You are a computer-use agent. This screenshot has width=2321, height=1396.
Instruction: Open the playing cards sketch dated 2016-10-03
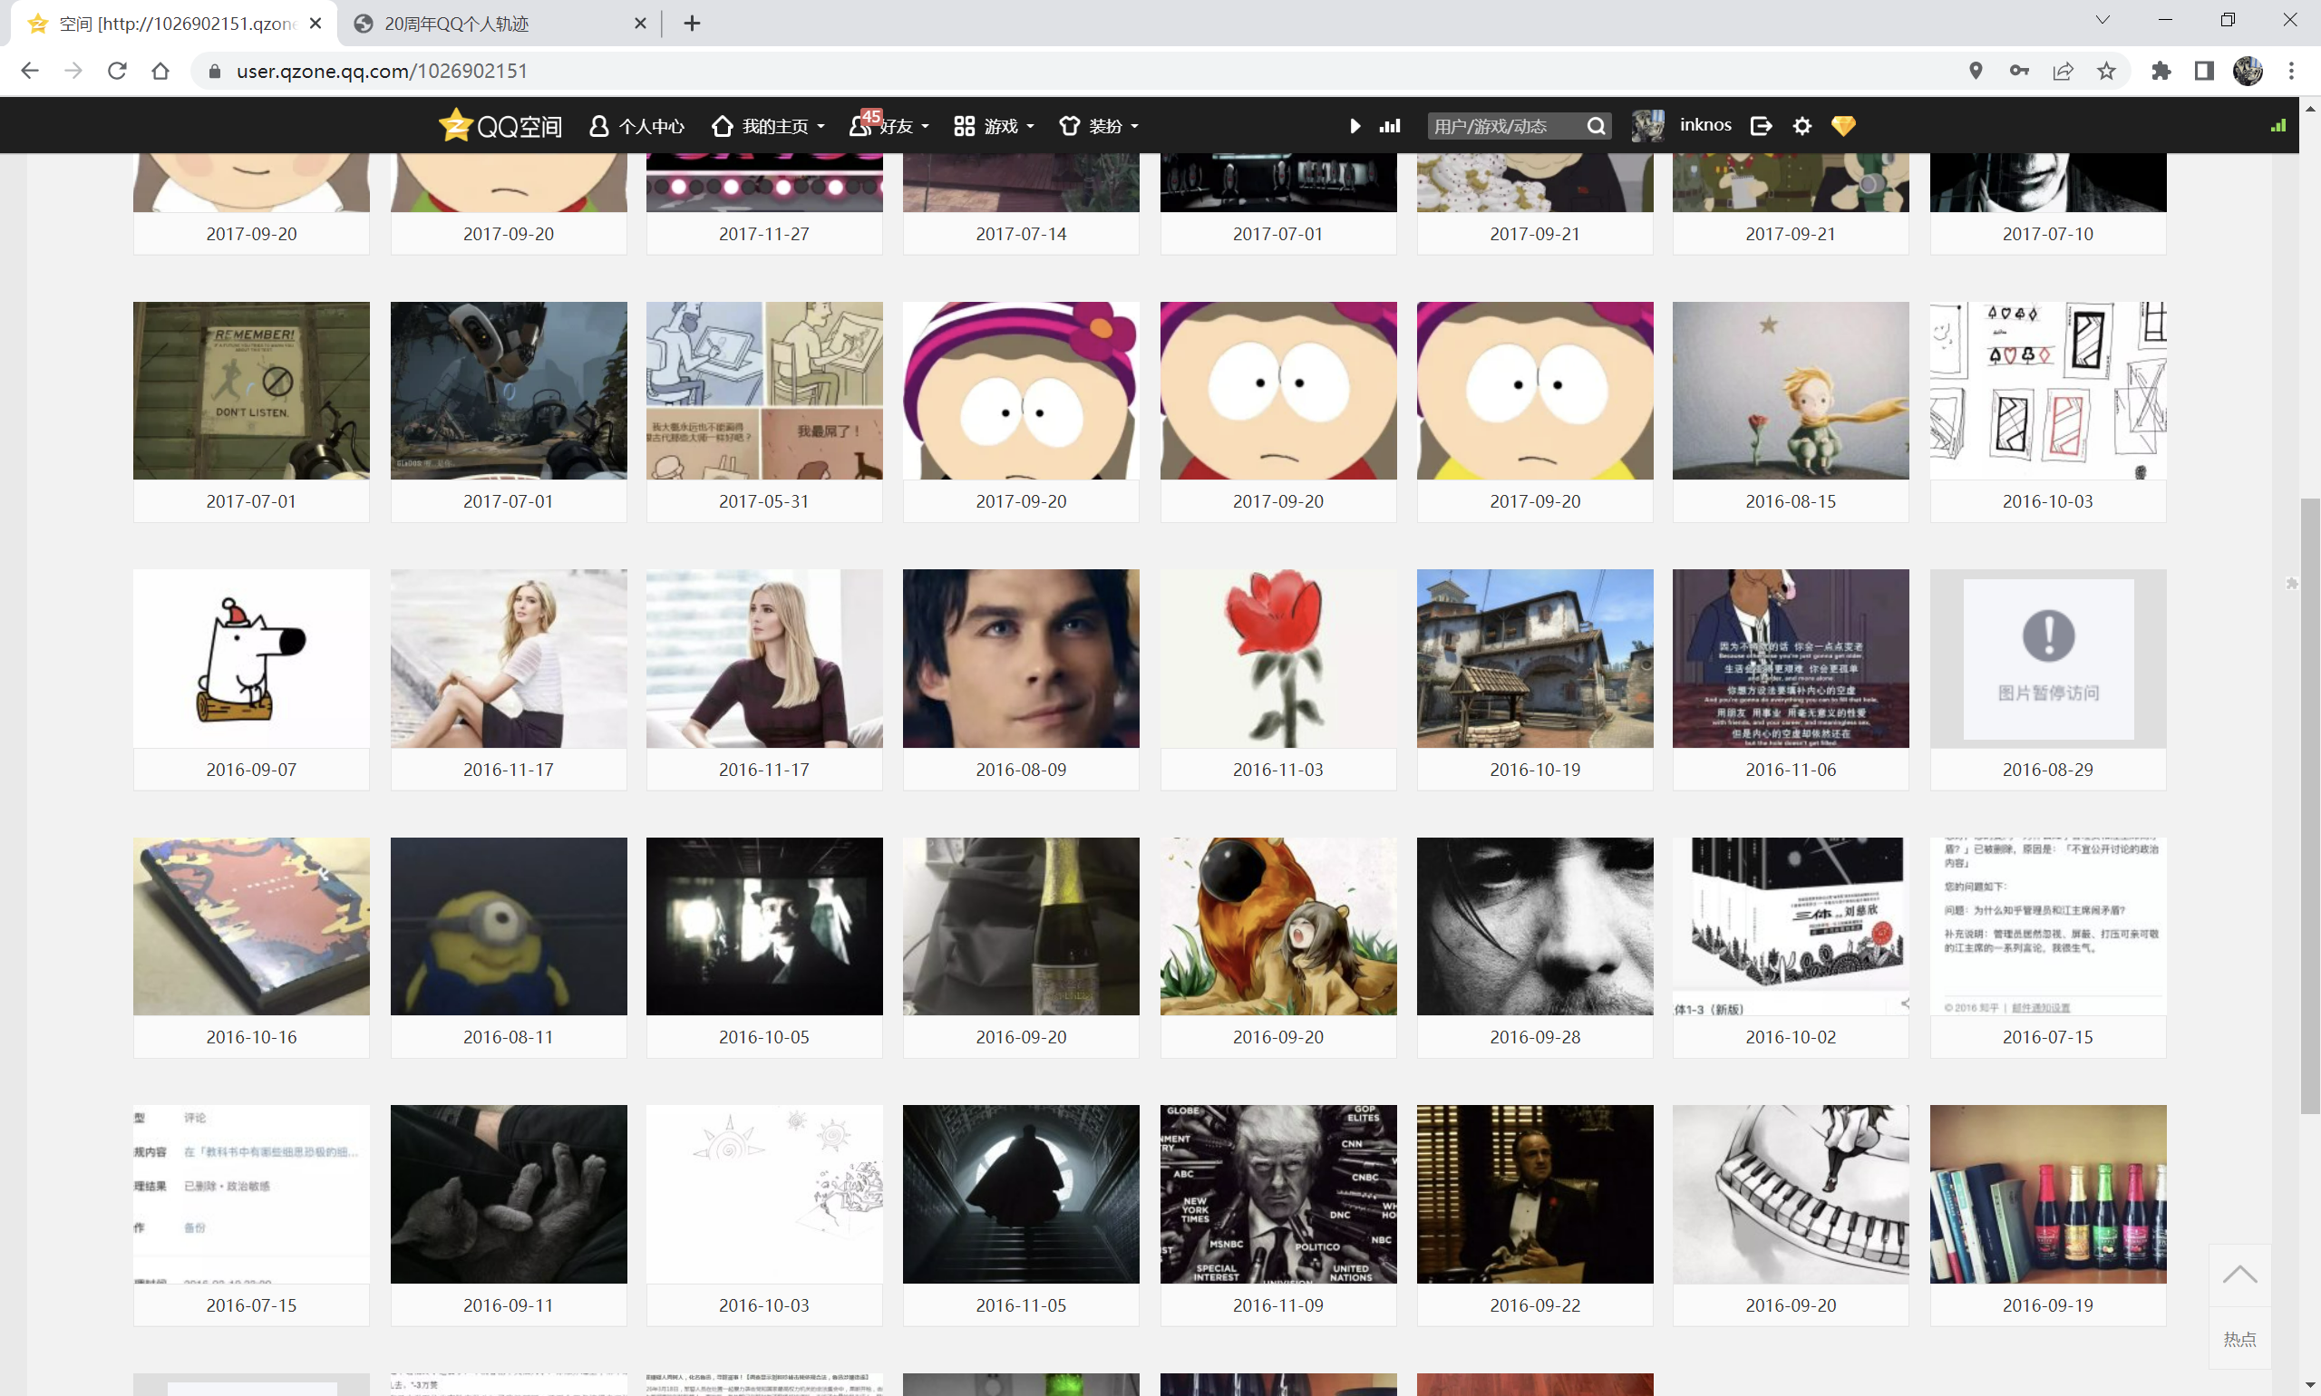coord(2047,391)
